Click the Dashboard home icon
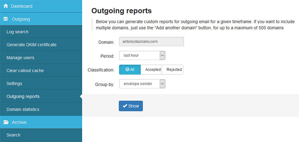299x142 pixels. [x=6, y=6]
